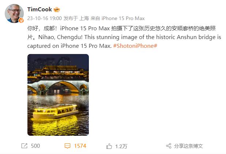
Task: Enlarge the Anshun bridge photo thumbnail
Action: pyautogui.click(x=58, y=95)
